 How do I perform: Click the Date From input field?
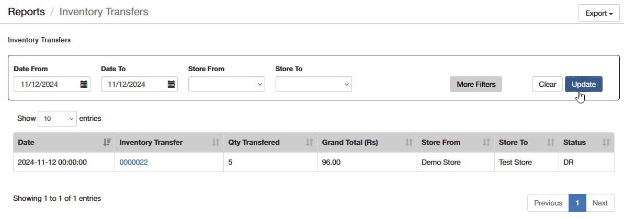52,84
